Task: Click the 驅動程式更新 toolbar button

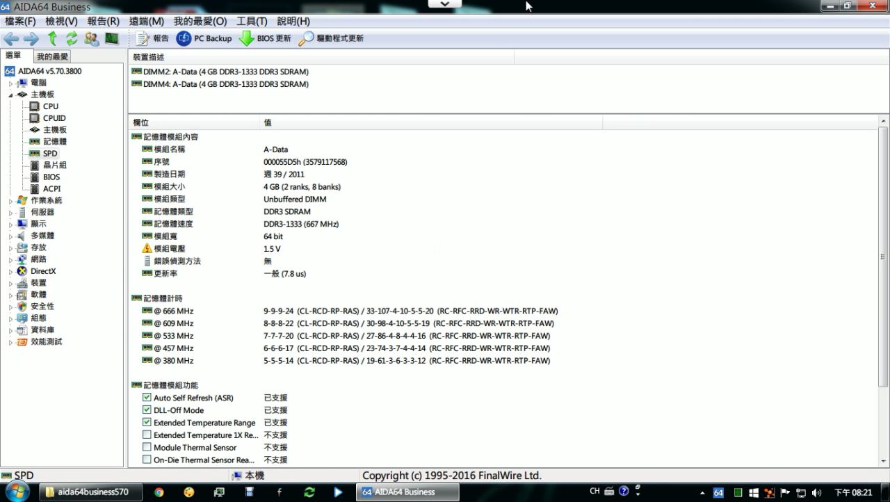Action: (x=331, y=39)
